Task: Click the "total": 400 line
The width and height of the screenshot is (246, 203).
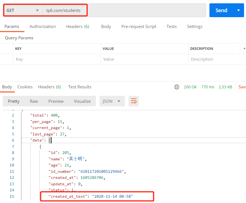Action: pyautogui.click(x=45, y=115)
